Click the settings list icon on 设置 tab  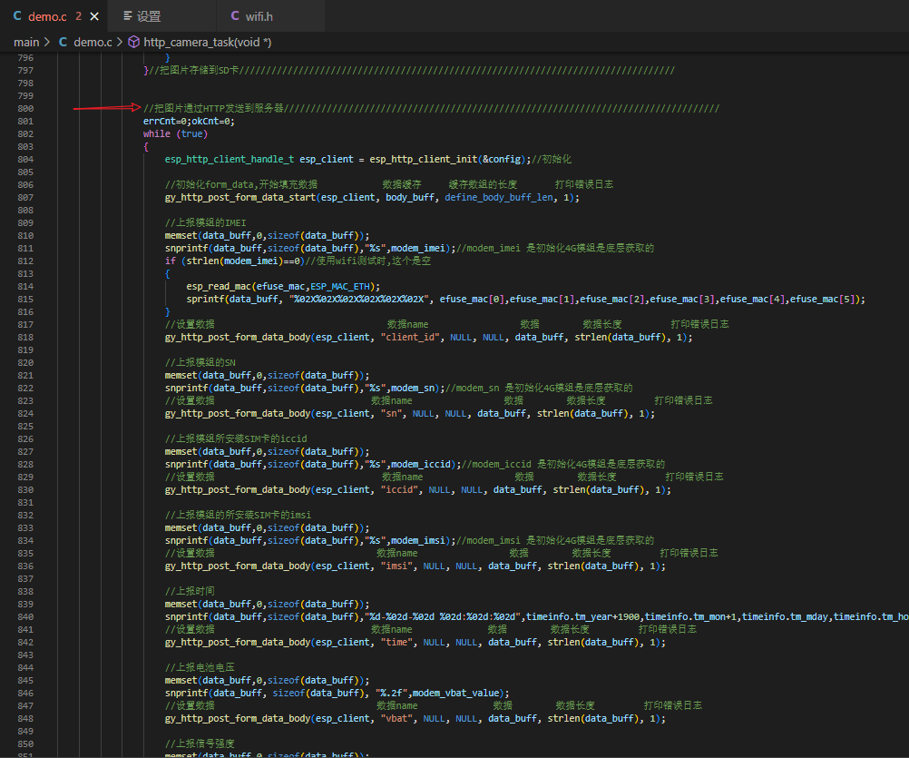click(128, 15)
